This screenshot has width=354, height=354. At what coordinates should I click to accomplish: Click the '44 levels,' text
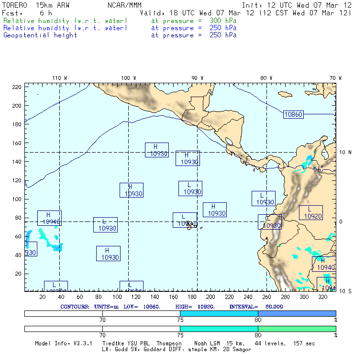[270, 343]
